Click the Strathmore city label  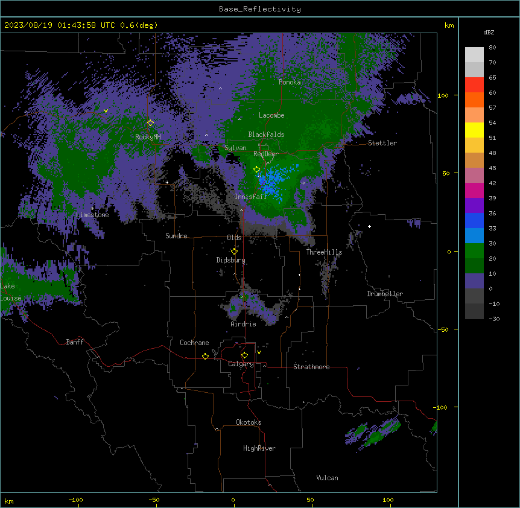[x=311, y=367]
